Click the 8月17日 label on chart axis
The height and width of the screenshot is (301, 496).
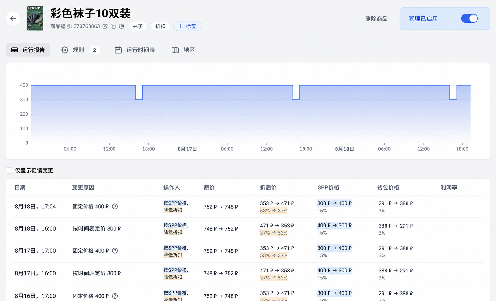pos(187,149)
